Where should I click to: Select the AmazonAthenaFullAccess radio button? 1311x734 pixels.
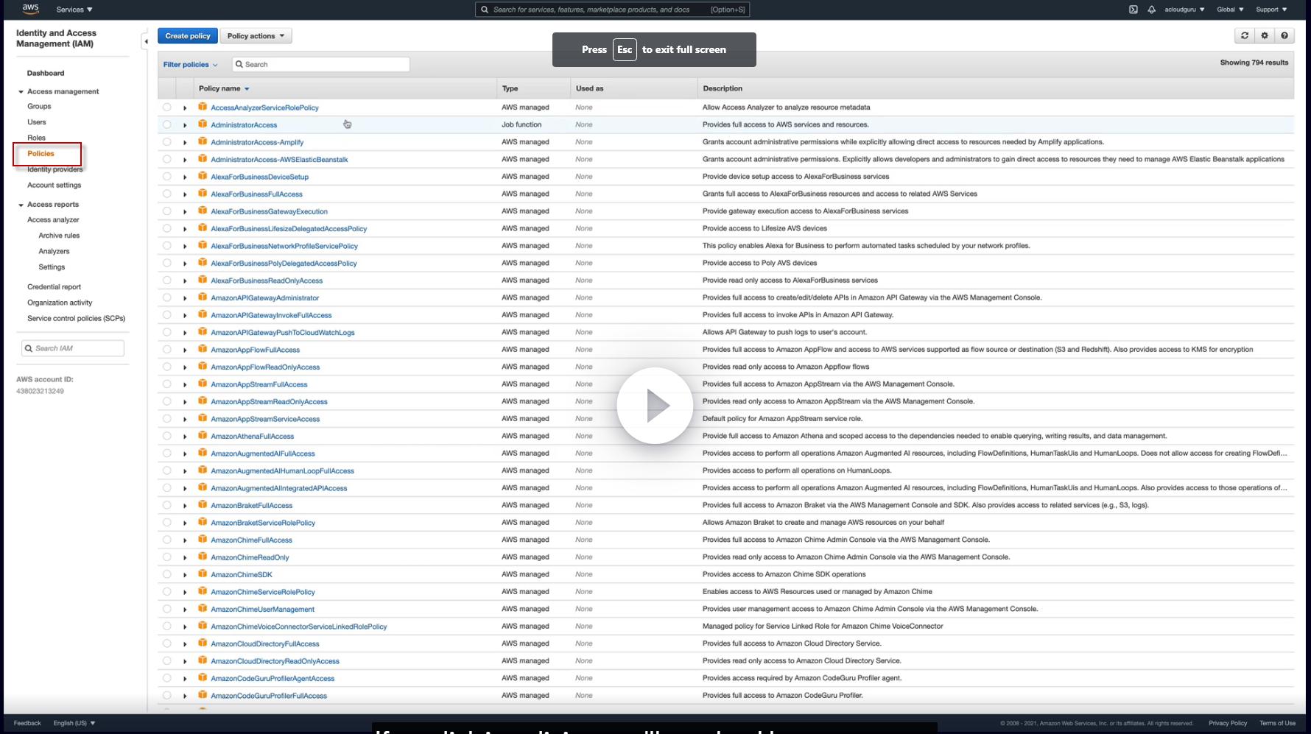167,436
